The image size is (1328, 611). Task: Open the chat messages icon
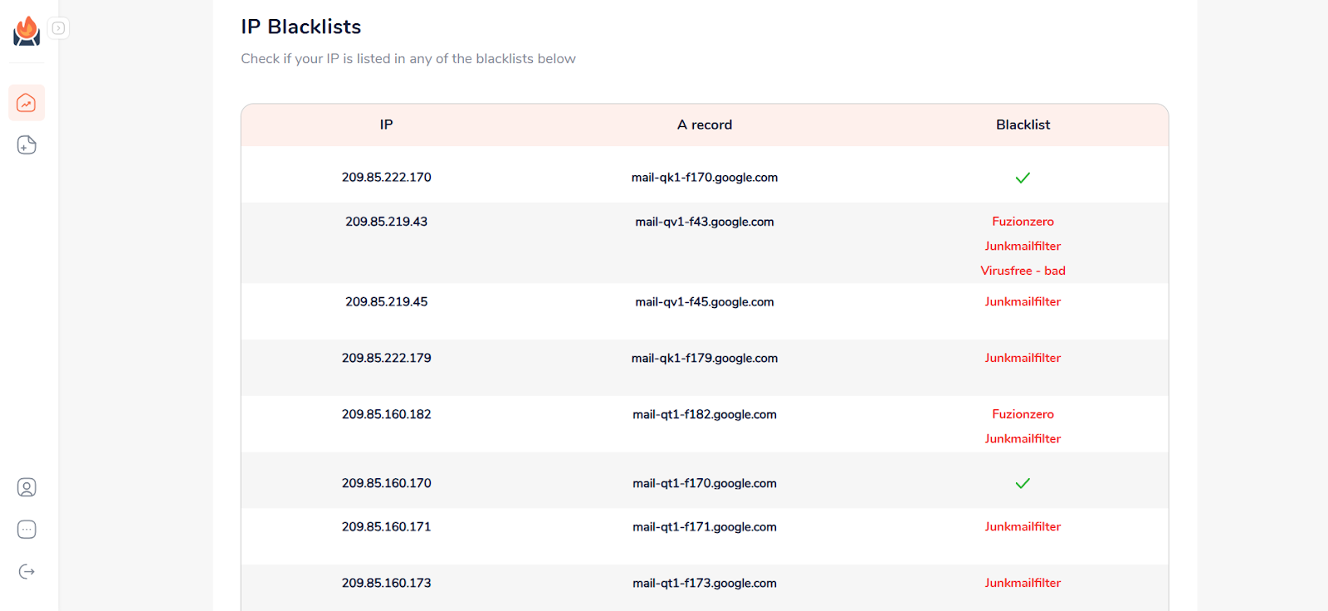[27, 530]
